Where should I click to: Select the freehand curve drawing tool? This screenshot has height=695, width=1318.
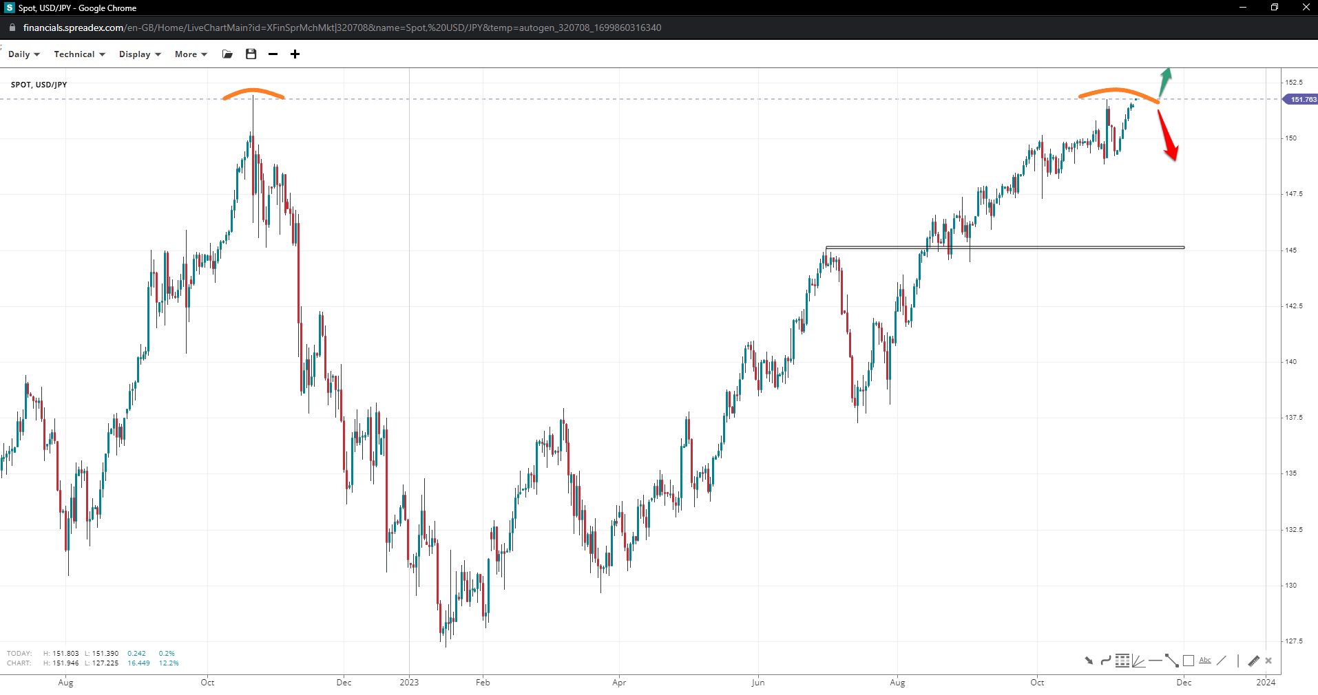tap(1105, 661)
